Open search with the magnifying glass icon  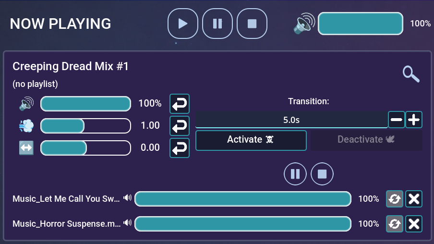coord(411,74)
